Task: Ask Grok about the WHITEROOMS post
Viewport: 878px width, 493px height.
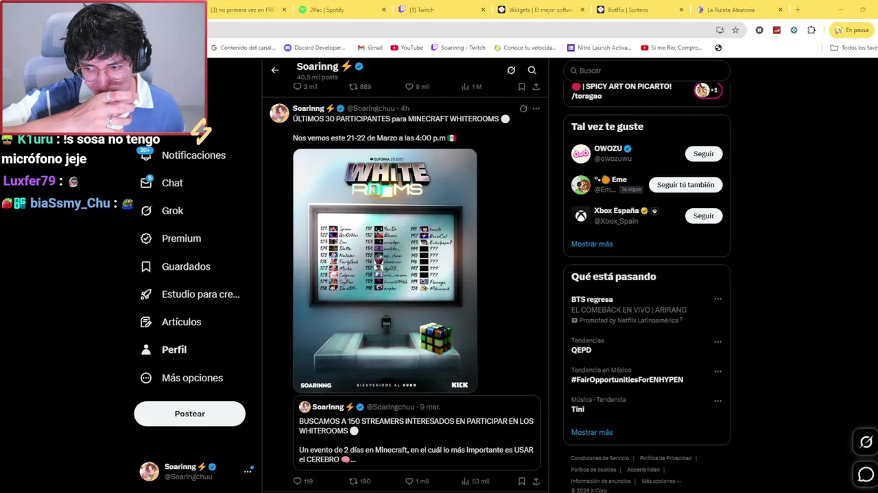Action: click(523, 108)
